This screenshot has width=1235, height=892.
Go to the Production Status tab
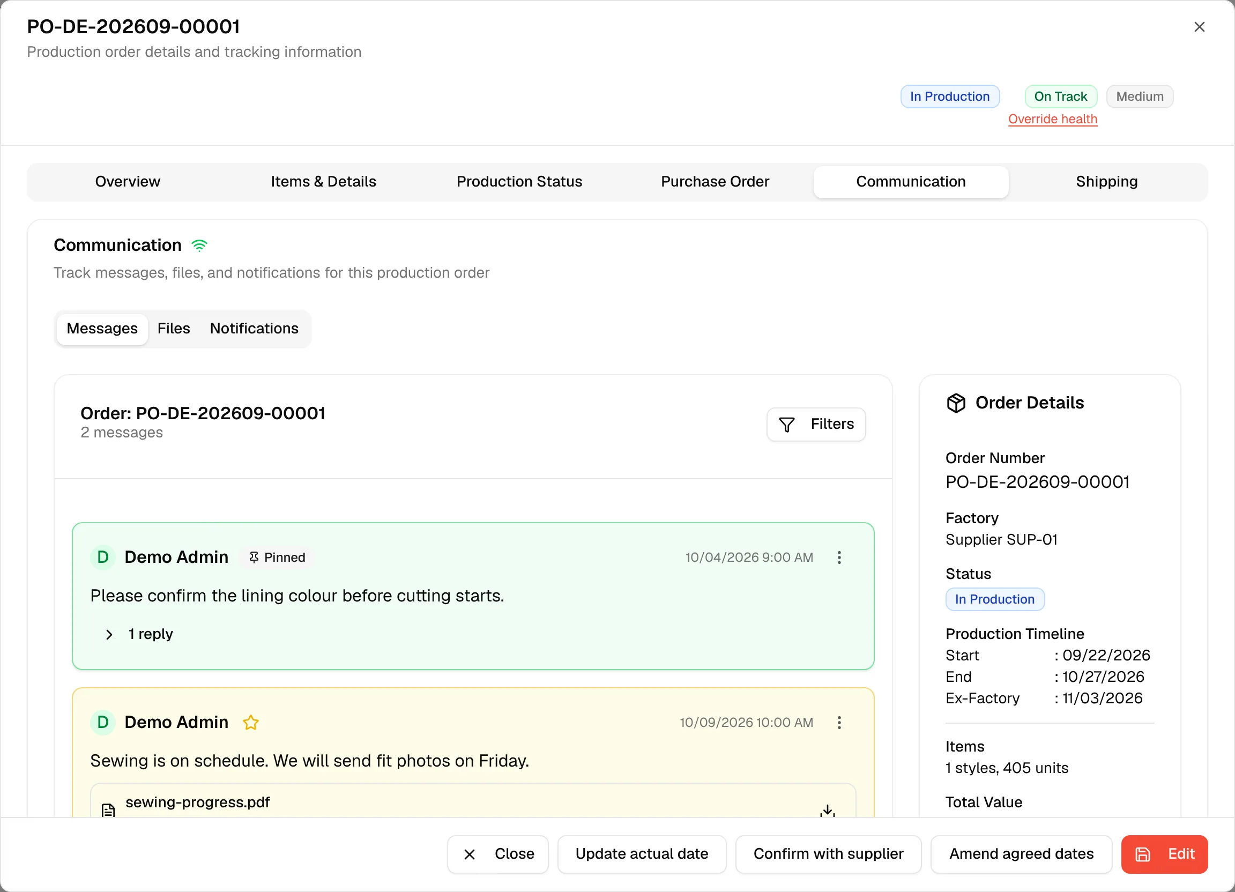[519, 181]
